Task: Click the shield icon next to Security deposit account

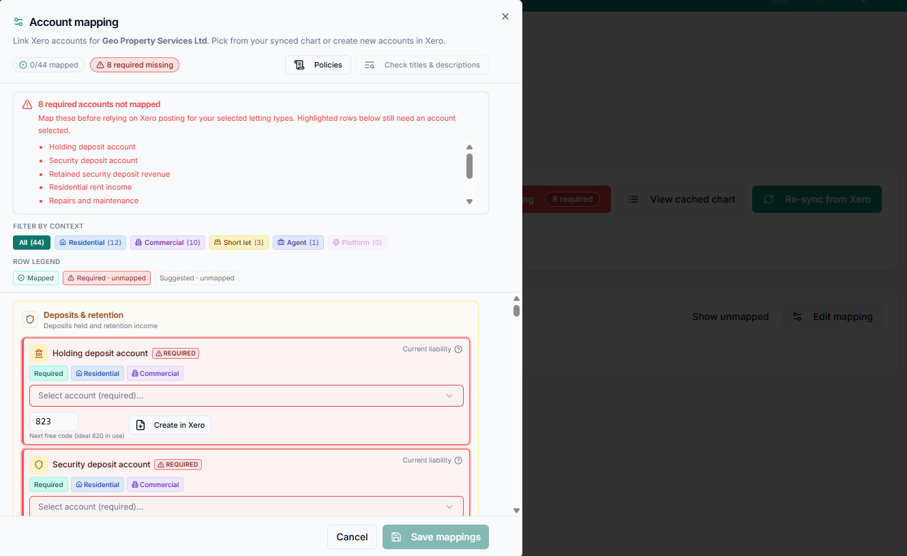Action: click(39, 465)
